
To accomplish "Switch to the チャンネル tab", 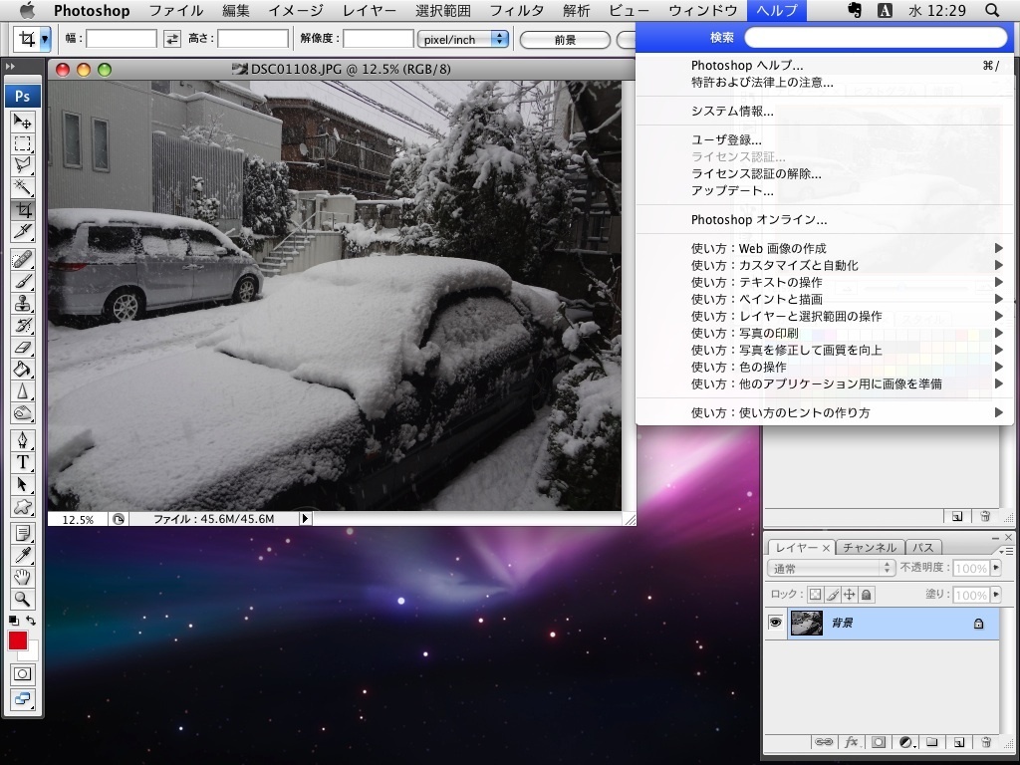I will pos(870,547).
